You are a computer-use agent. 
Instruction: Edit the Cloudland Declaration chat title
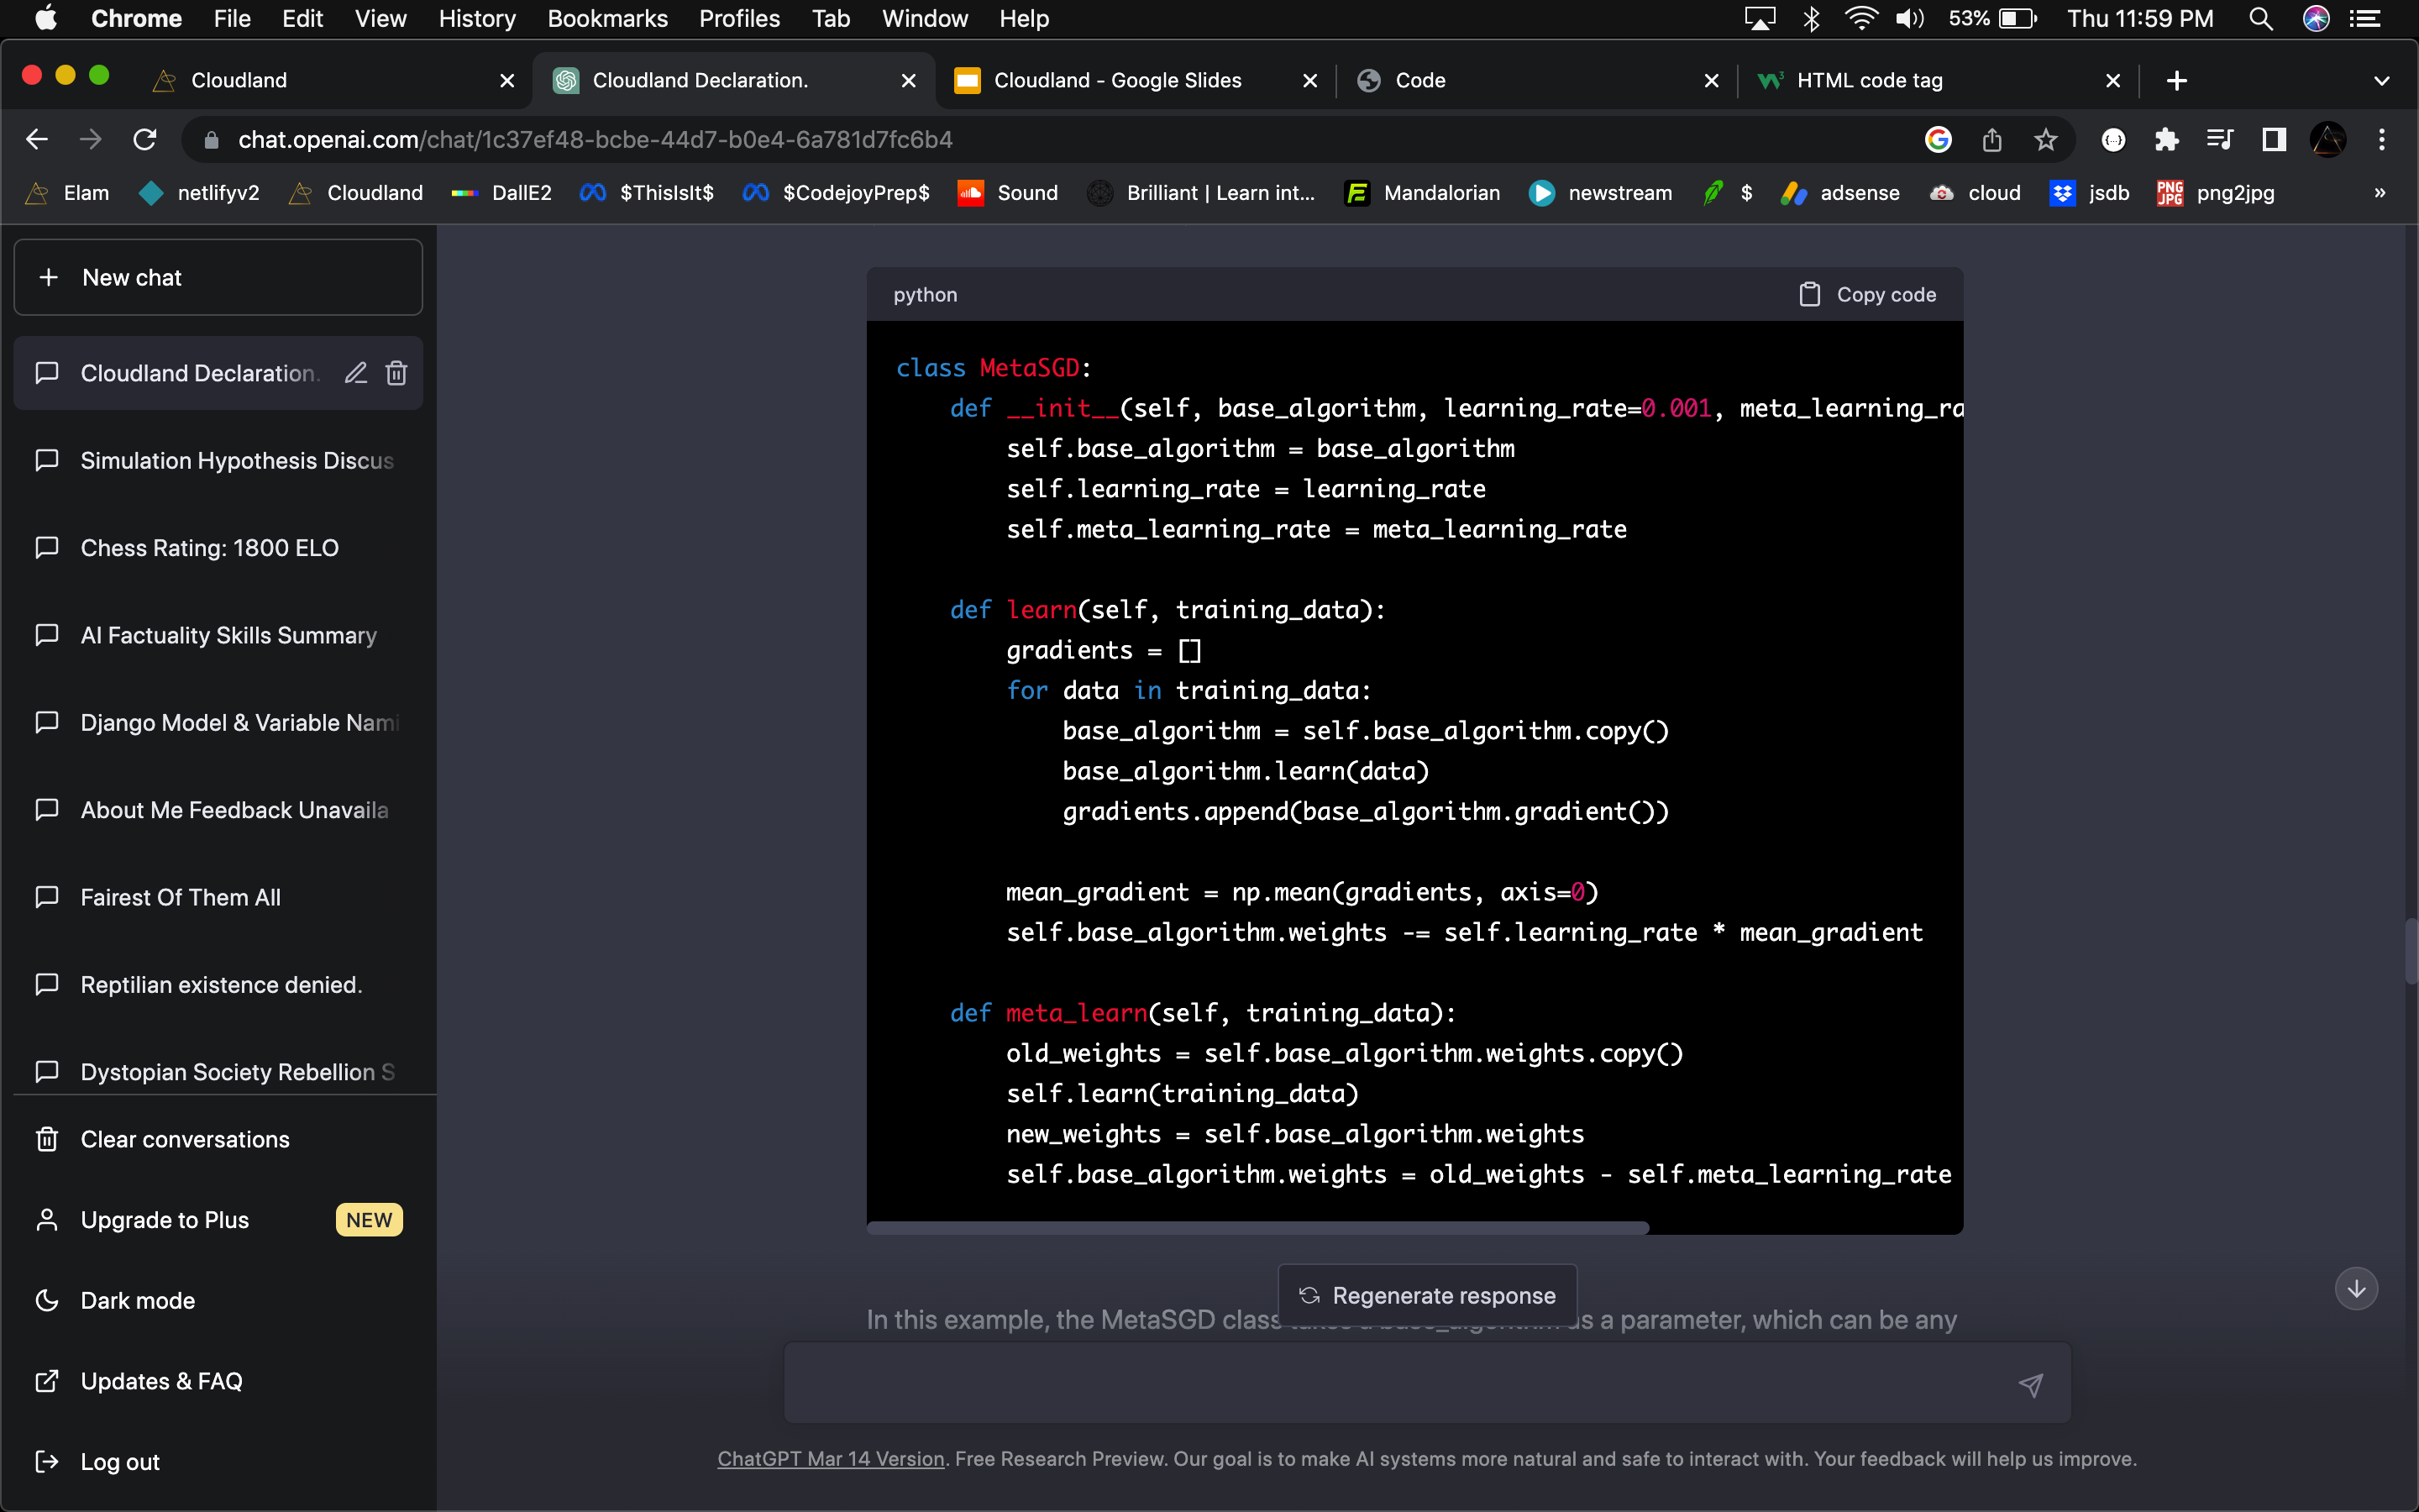click(x=356, y=373)
